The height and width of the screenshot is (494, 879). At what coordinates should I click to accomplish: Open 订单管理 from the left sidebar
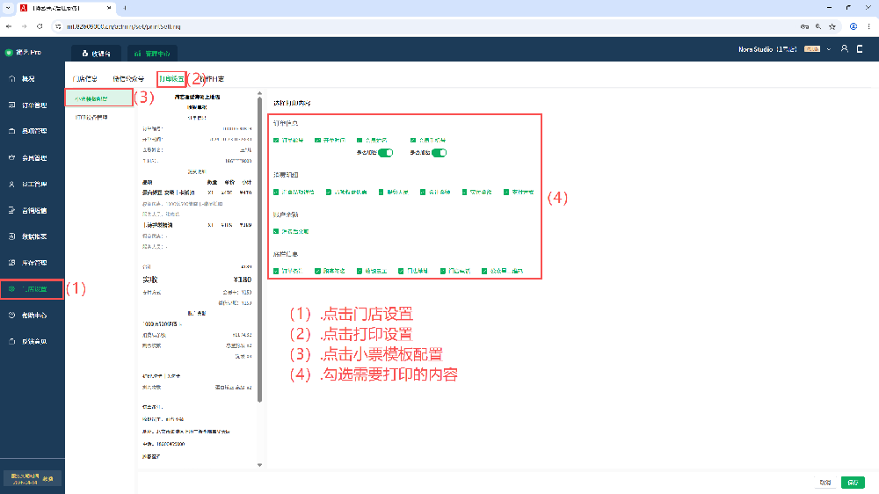[x=32, y=105]
